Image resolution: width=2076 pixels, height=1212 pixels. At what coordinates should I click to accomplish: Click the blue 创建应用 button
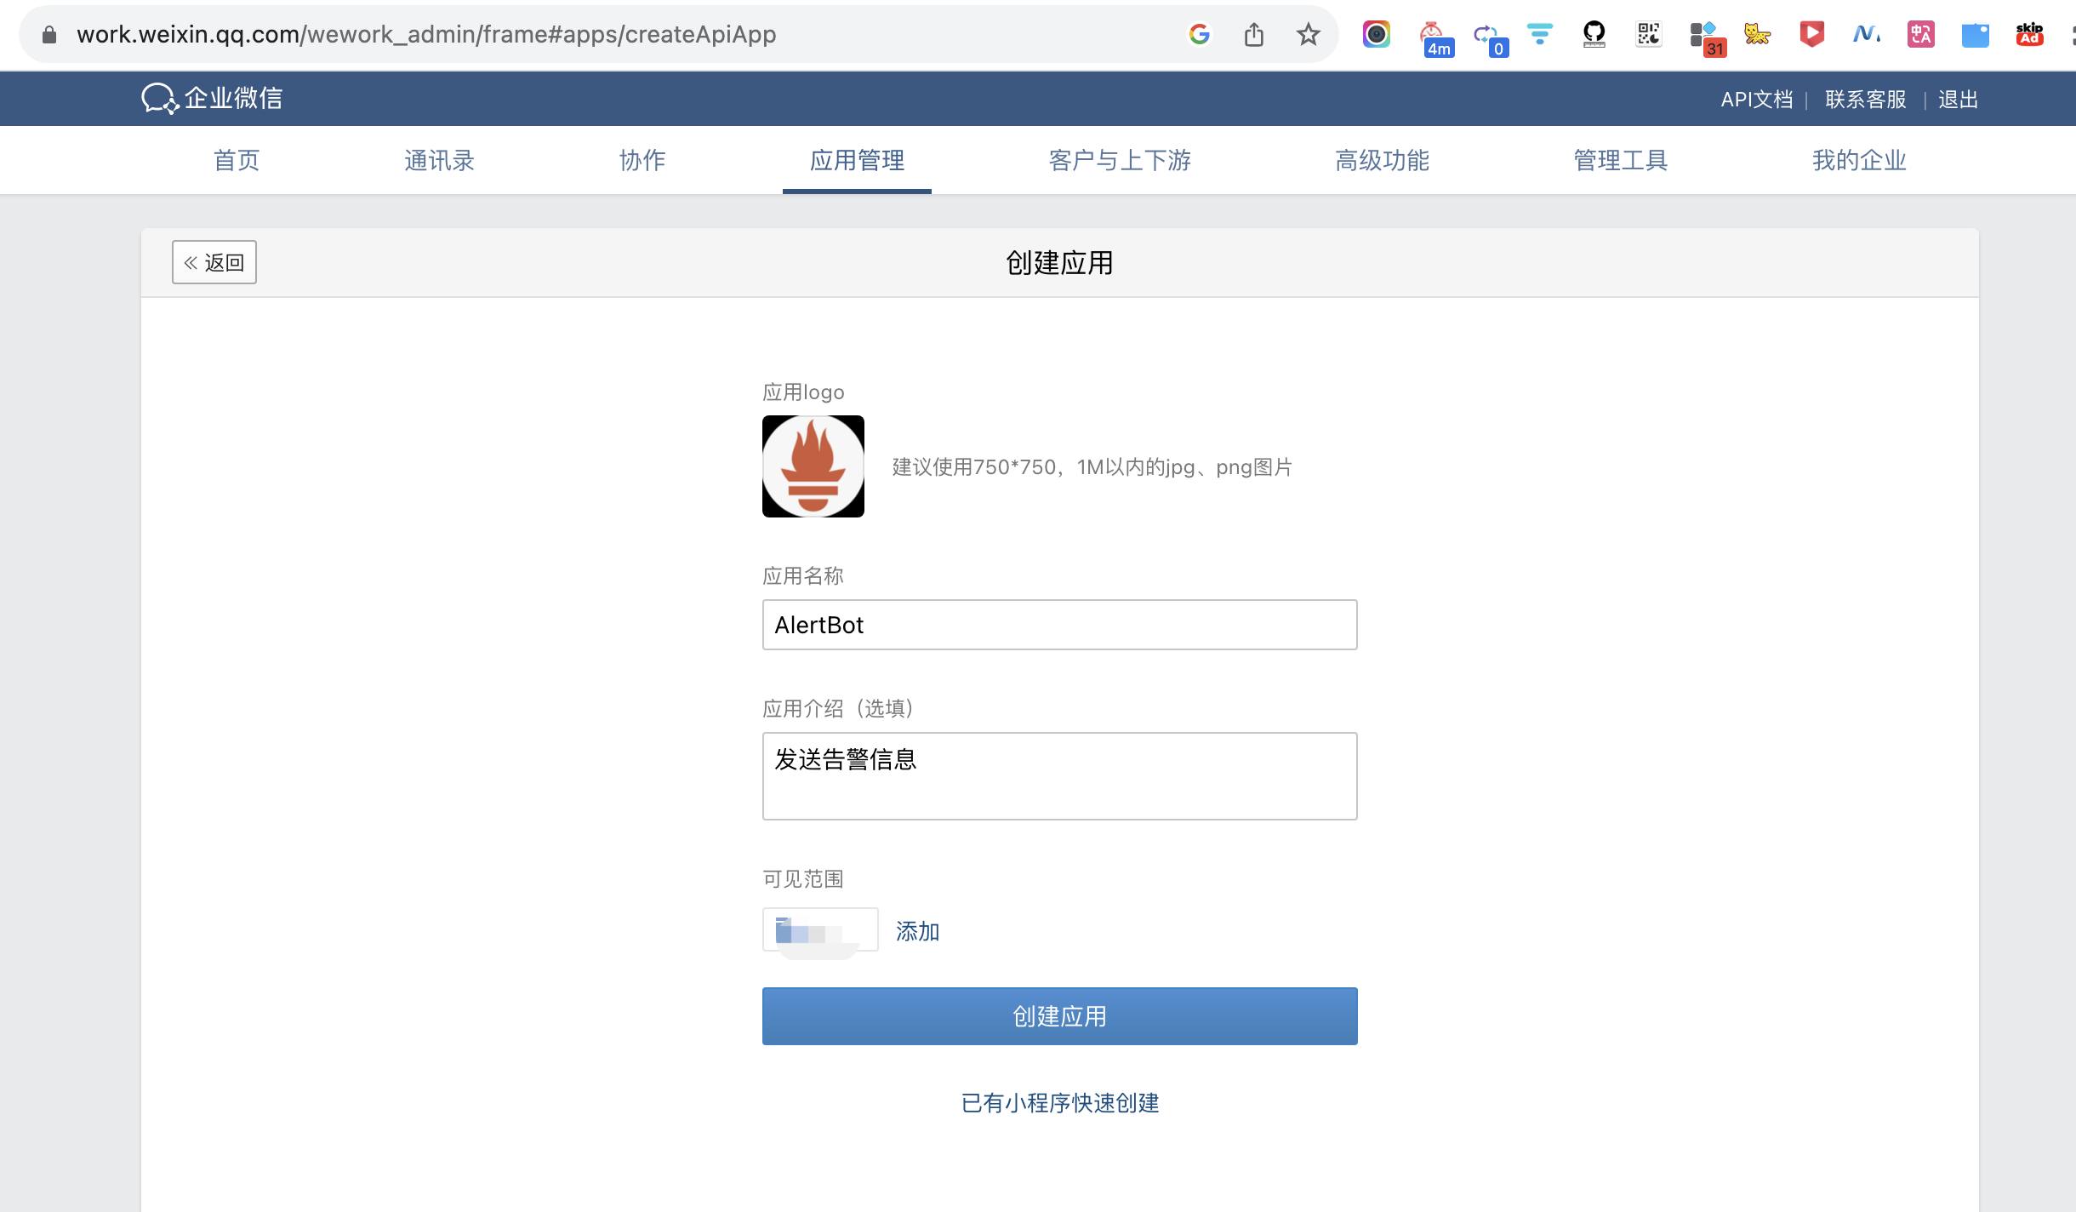tap(1059, 1016)
